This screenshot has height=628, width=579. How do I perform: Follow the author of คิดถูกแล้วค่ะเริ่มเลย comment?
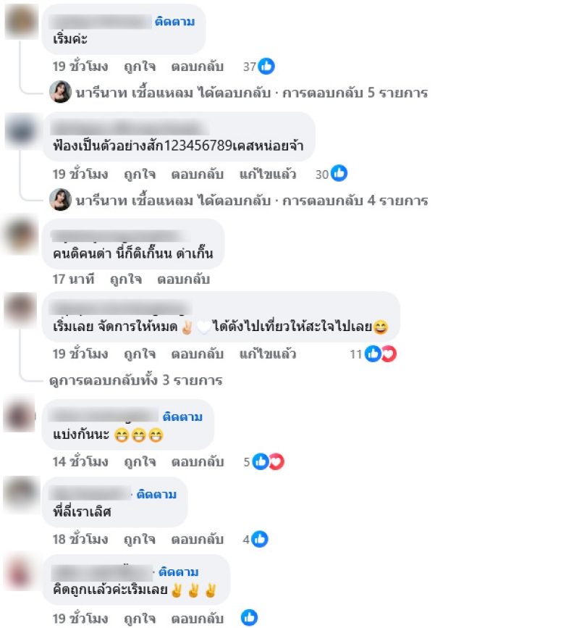point(179,572)
